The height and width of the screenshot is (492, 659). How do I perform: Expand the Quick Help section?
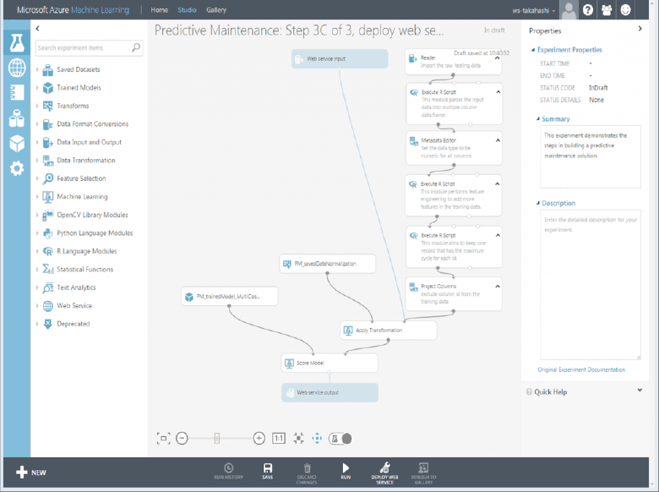(x=640, y=391)
